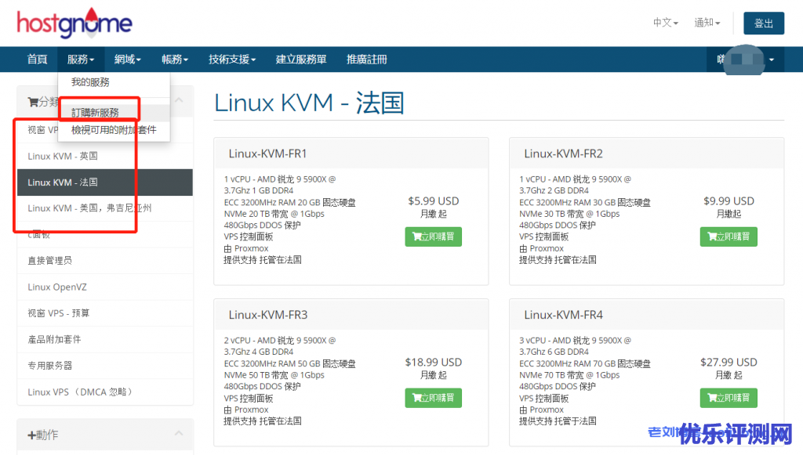803x455 pixels.
Task: Click the plus icon beside 動作
Action: coord(31,435)
